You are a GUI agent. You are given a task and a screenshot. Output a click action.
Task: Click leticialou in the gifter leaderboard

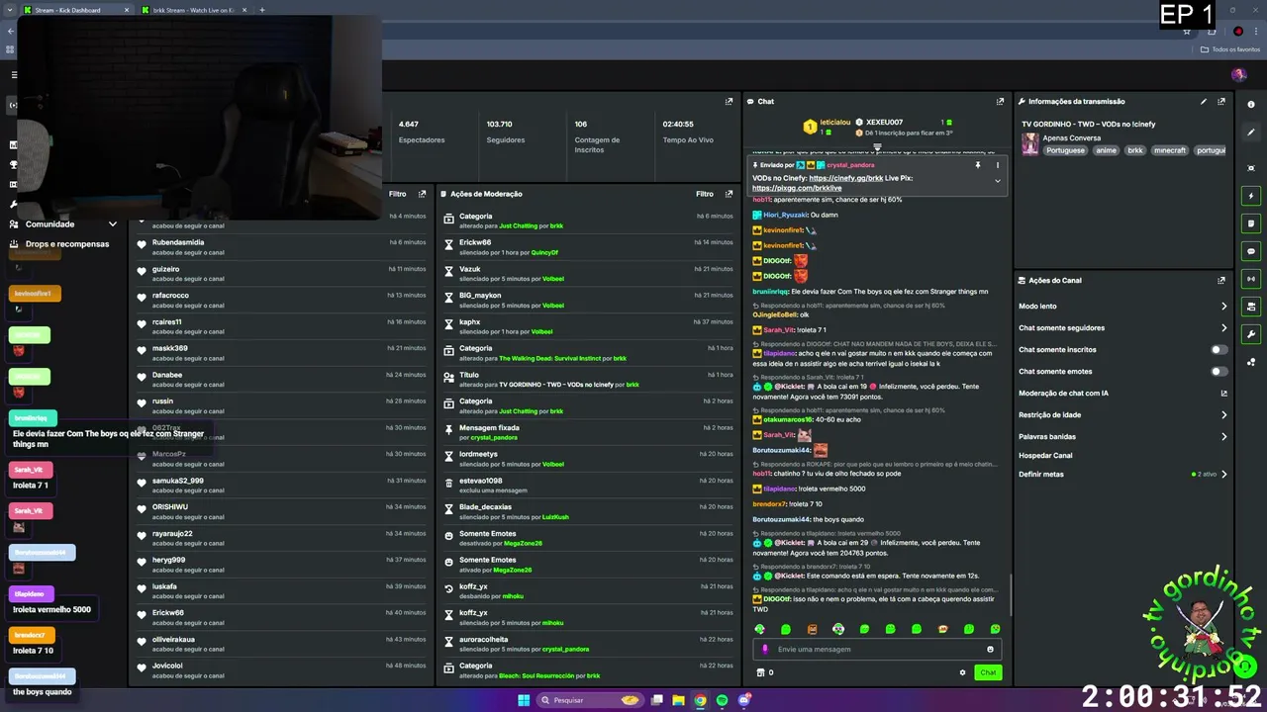click(834, 123)
